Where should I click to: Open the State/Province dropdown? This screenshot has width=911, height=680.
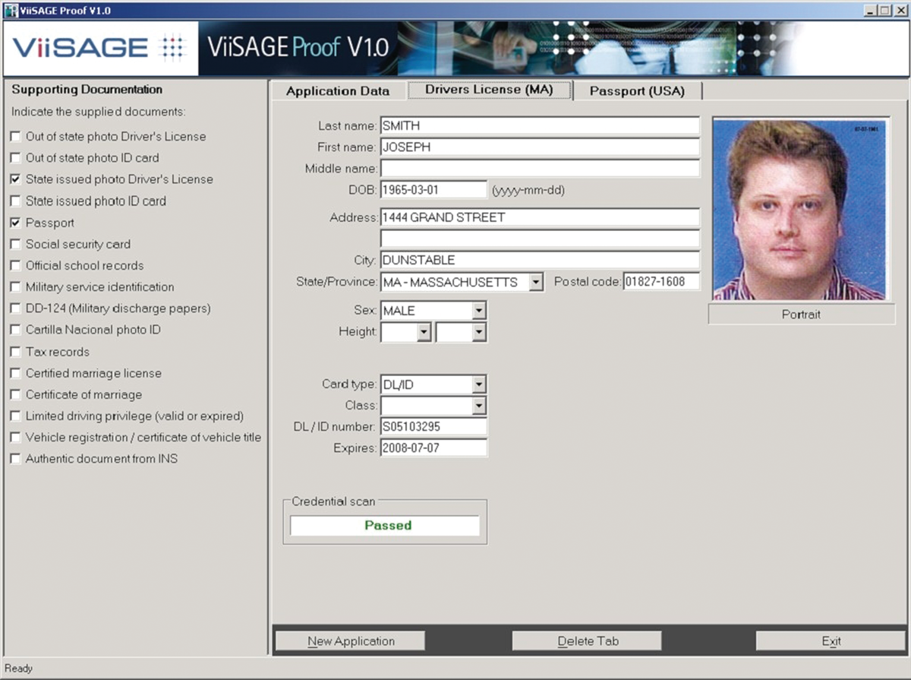tap(536, 281)
